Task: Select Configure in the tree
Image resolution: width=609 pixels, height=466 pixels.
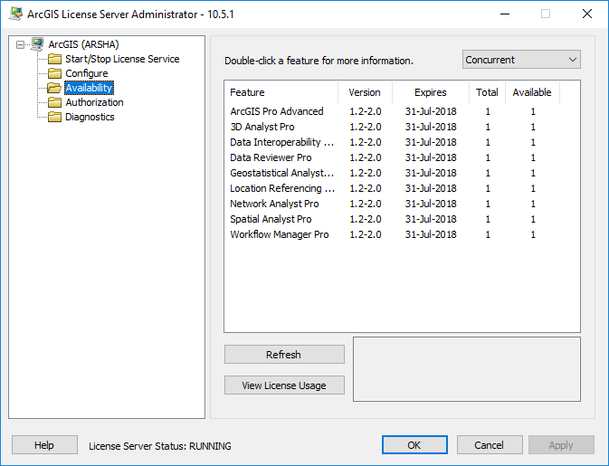Action: (87, 73)
